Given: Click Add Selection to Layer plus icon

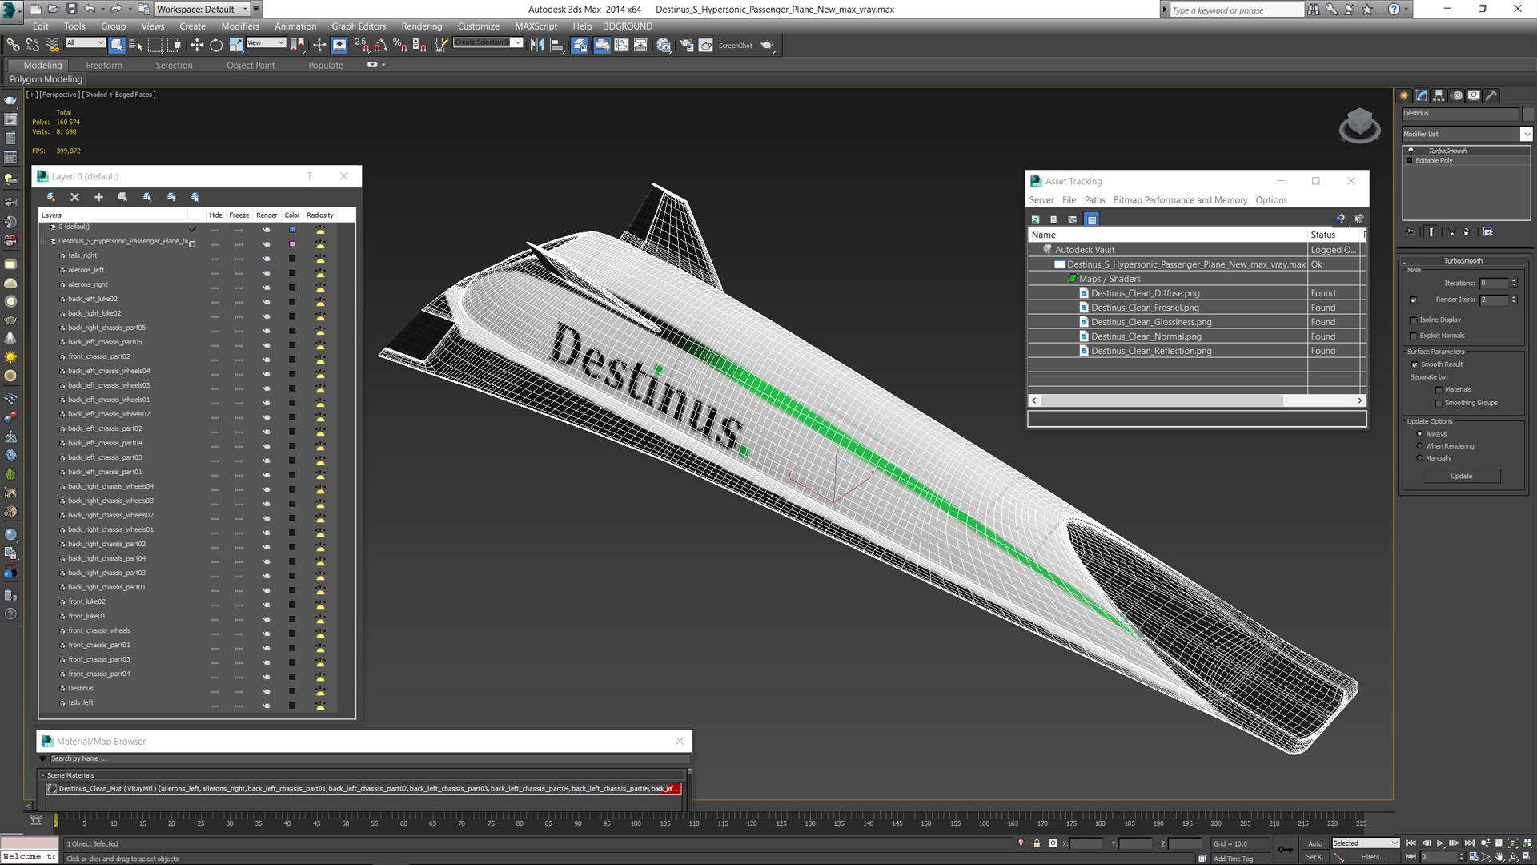Looking at the screenshot, I should (98, 197).
